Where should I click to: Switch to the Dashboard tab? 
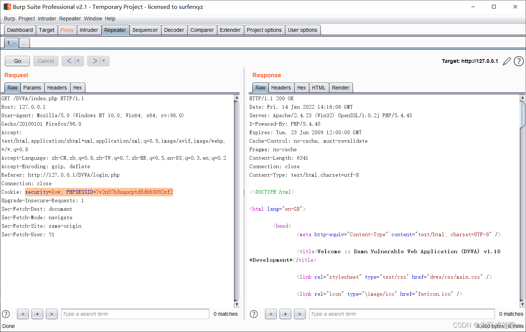(x=20, y=30)
